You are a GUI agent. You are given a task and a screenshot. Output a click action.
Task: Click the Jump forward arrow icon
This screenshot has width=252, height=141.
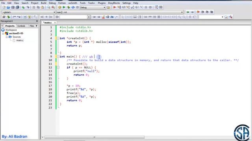[x=192, y=12]
